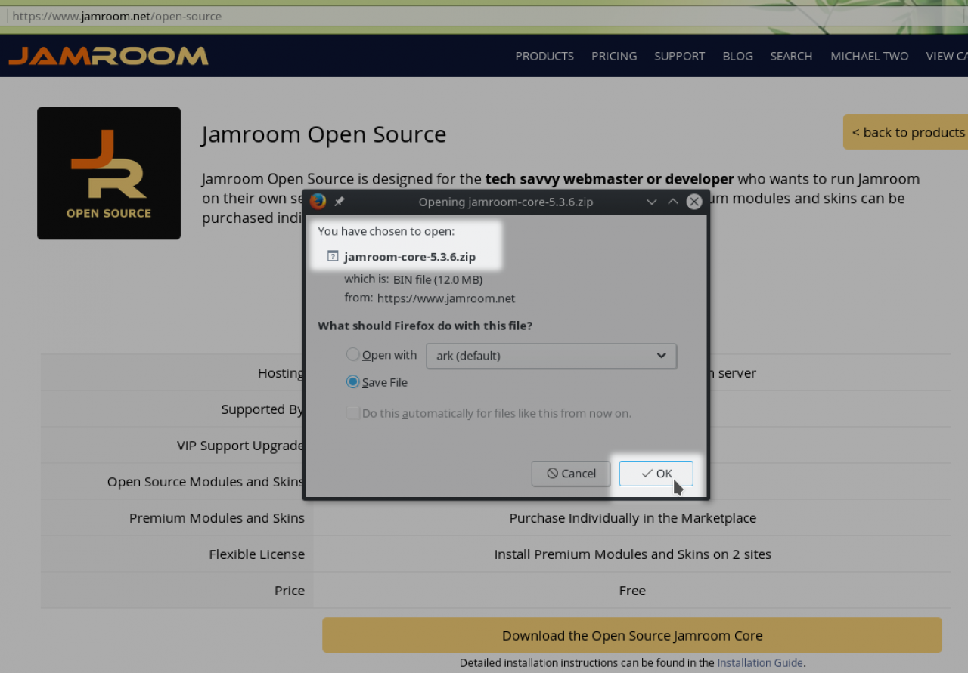968x673 pixels.
Task: Click the browser address bar URL
Action: click(x=117, y=16)
